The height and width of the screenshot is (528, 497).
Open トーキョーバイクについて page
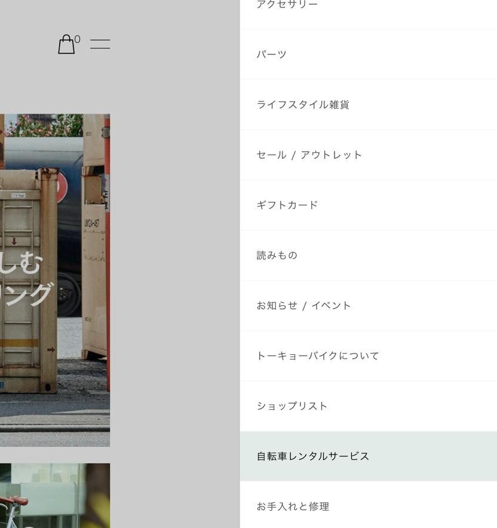318,355
